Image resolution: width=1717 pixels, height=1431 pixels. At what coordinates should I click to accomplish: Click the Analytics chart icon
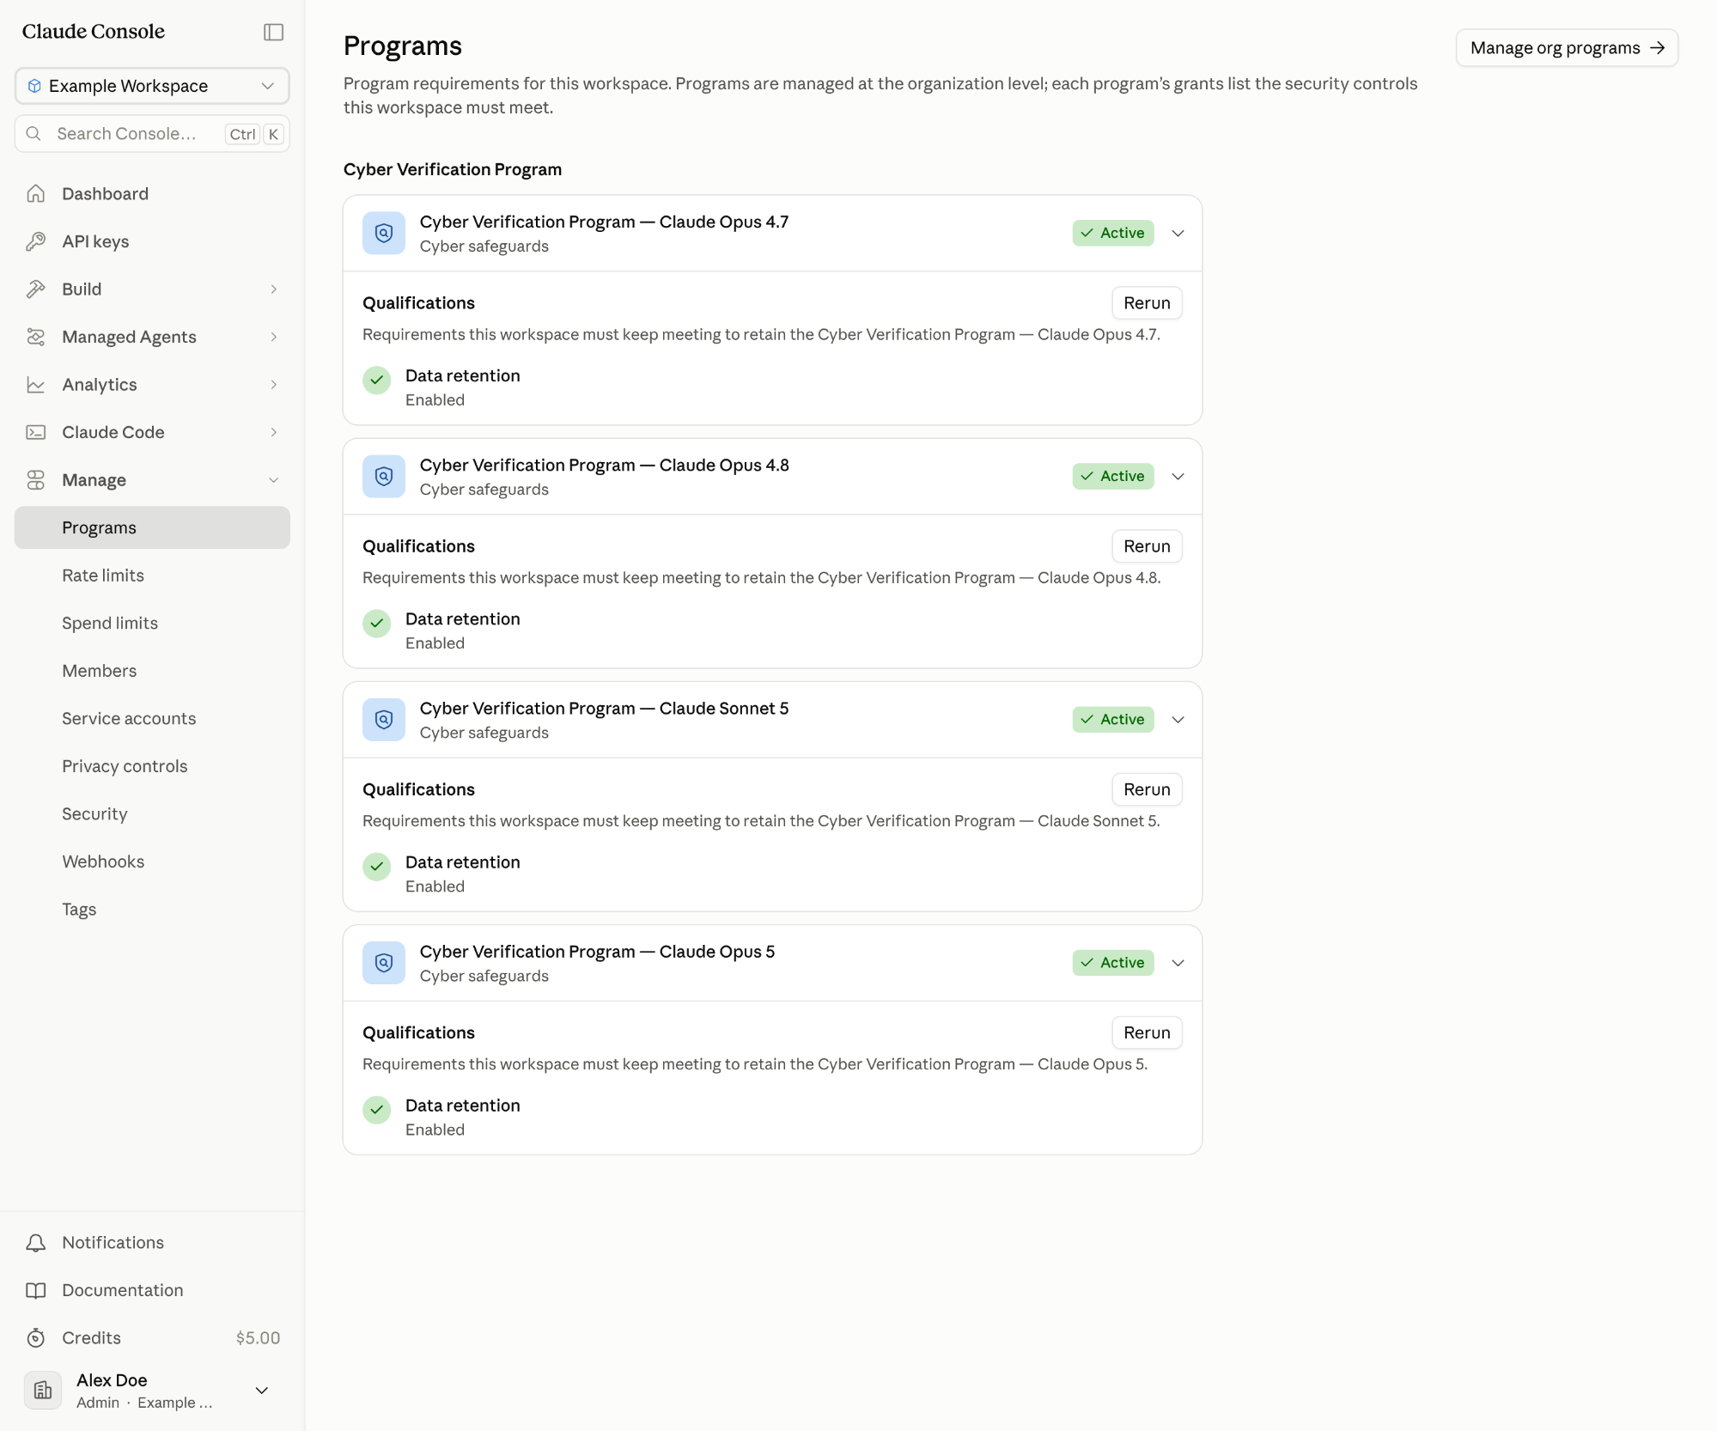[36, 385]
